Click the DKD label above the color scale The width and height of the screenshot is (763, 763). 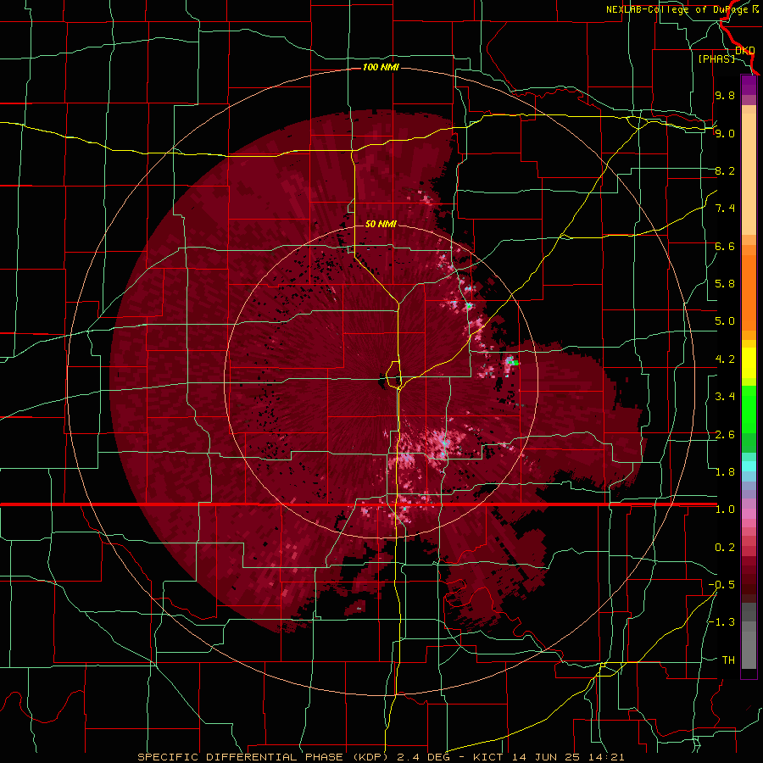click(x=745, y=51)
